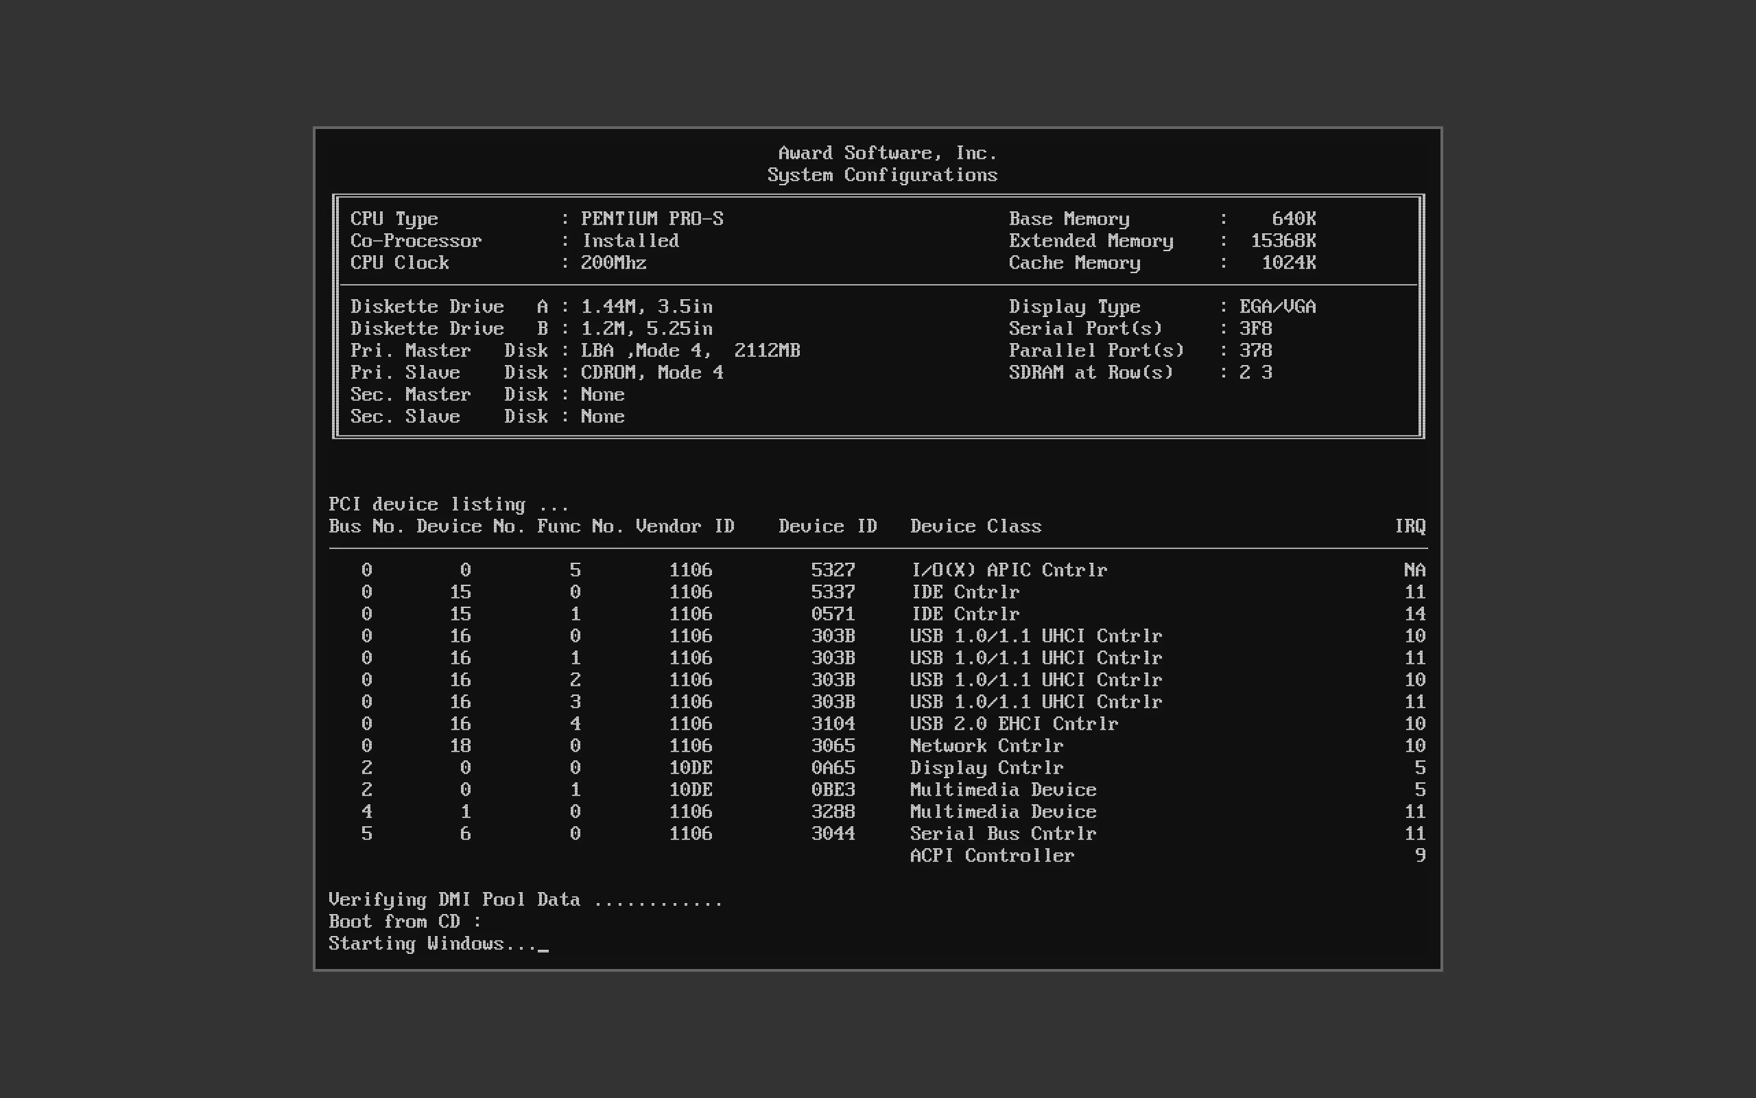Click the "Boot from CD :" line
Image resolution: width=1756 pixels, height=1098 pixels.
coord(405,922)
